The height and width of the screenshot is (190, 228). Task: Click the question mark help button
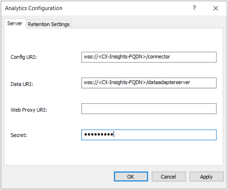(194, 8)
